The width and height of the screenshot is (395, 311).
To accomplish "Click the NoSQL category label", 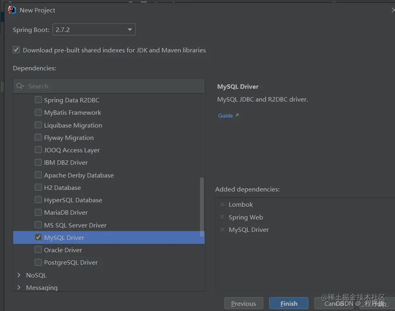I will pos(36,275).
